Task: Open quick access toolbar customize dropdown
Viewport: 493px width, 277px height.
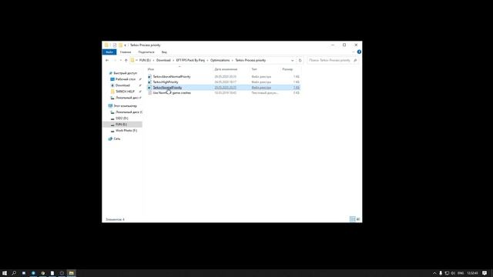Action: 125,45
